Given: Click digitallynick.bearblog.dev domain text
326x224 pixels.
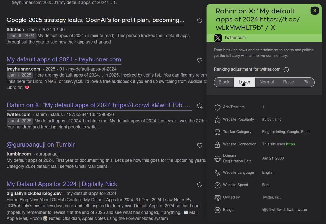Looking at the screenshot, I should 34,193.
